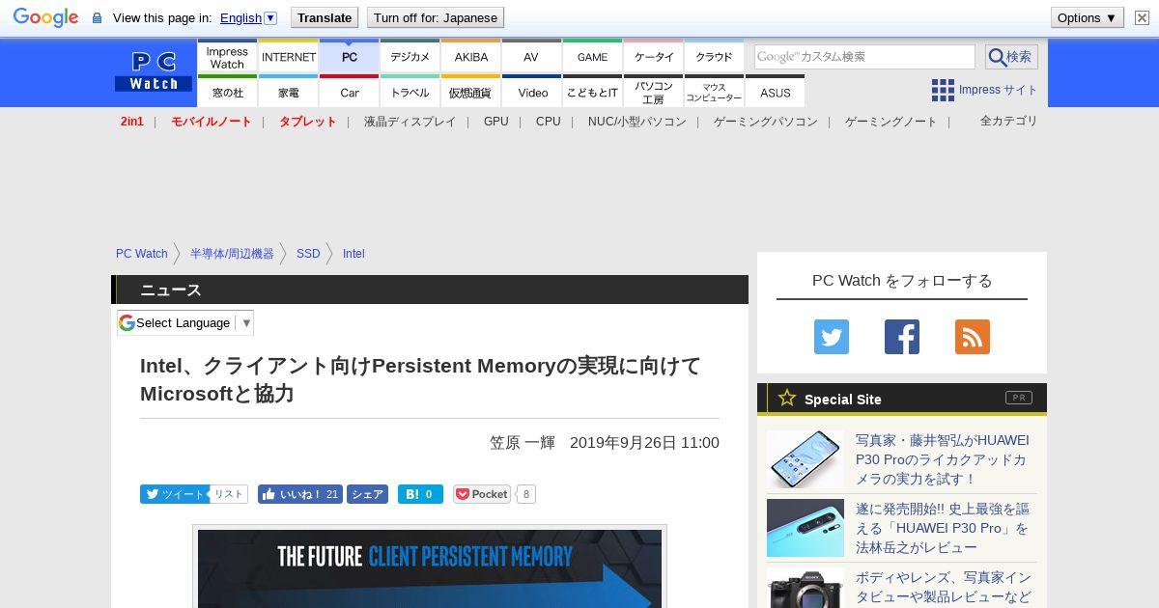The width and height of the screenshot is (1159, 608).
Task: Open the ゲーミングノート category link
Action: coord(891,122)
